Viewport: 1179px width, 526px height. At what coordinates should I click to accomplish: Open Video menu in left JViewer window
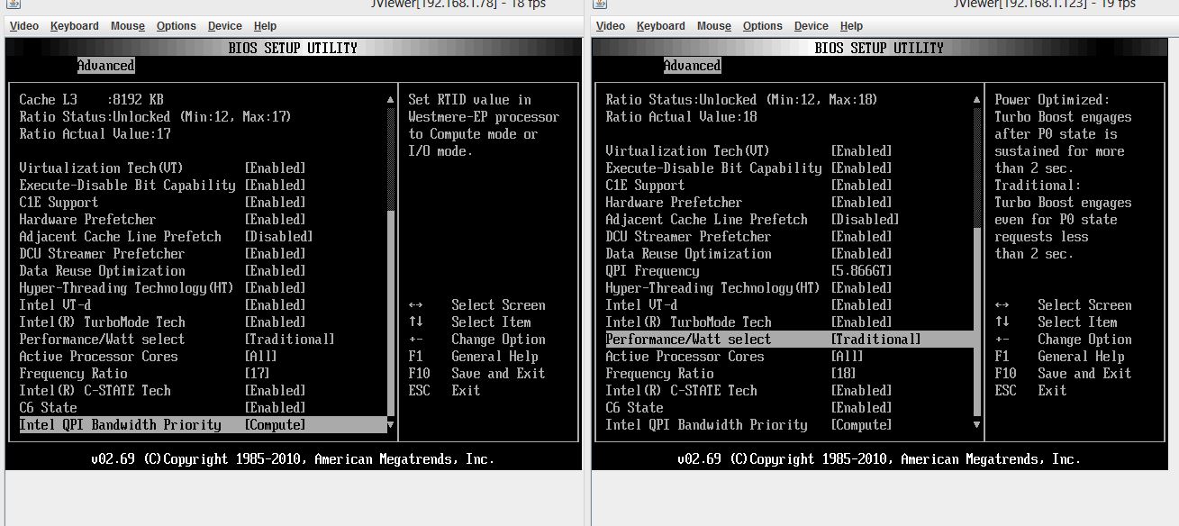(x=23, y=26)
